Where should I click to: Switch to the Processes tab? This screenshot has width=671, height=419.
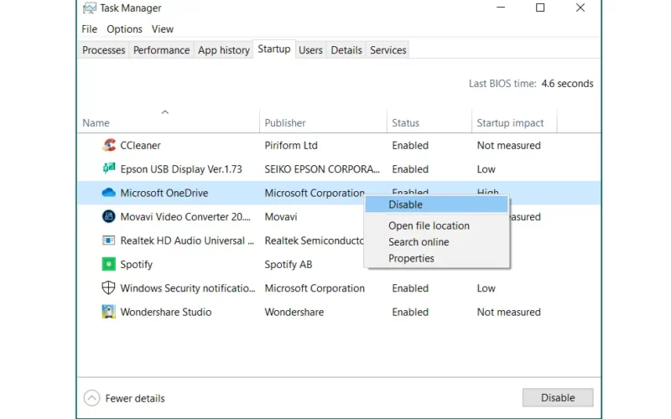103,50
